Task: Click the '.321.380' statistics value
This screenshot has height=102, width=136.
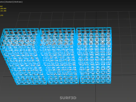Action: 3,11
